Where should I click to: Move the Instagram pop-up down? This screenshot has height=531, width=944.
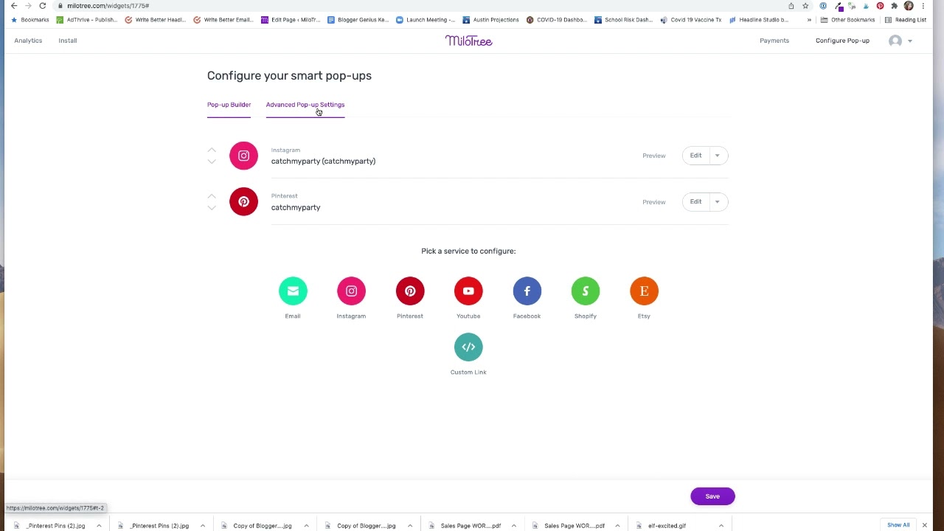[212, 162]
